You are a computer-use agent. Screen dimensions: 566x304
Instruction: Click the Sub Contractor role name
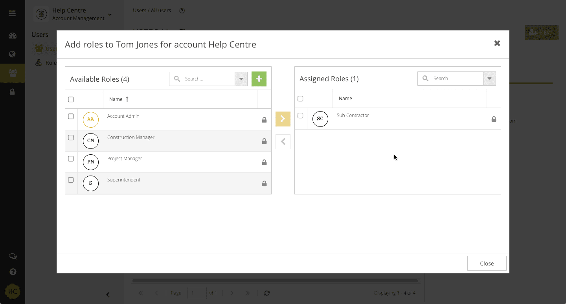353,115
